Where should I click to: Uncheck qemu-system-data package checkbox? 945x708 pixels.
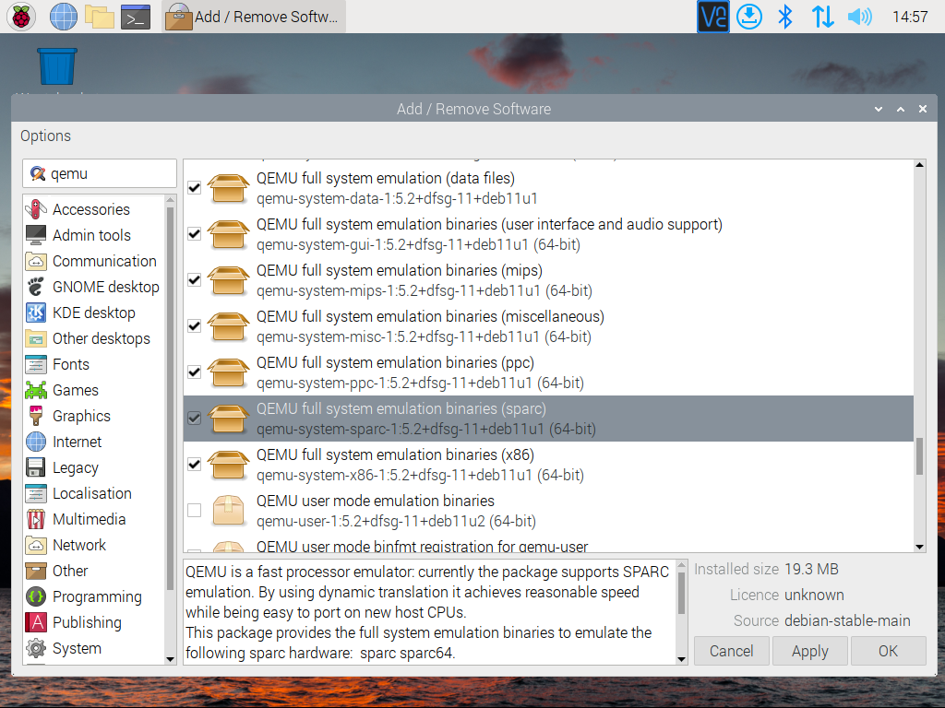coord(194,188)
